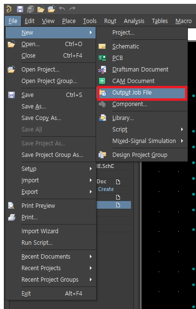This screenshot has width=196, height=309.
Task: Click the Undo arrow icon
Action: [x=62, y=9]
